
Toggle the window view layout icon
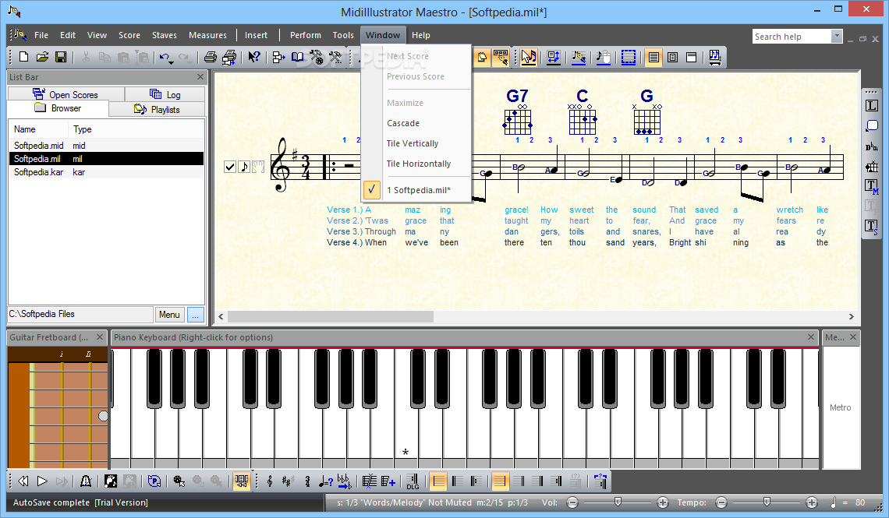click(x=691, y=57)
